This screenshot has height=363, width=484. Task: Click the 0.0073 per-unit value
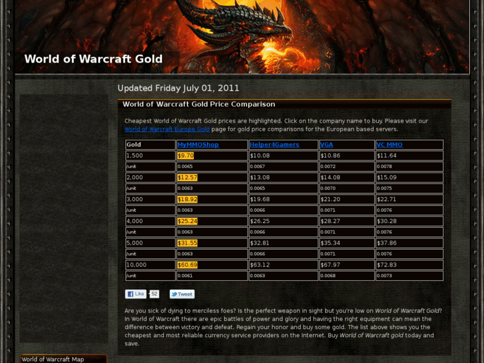(x=384, y=276)
